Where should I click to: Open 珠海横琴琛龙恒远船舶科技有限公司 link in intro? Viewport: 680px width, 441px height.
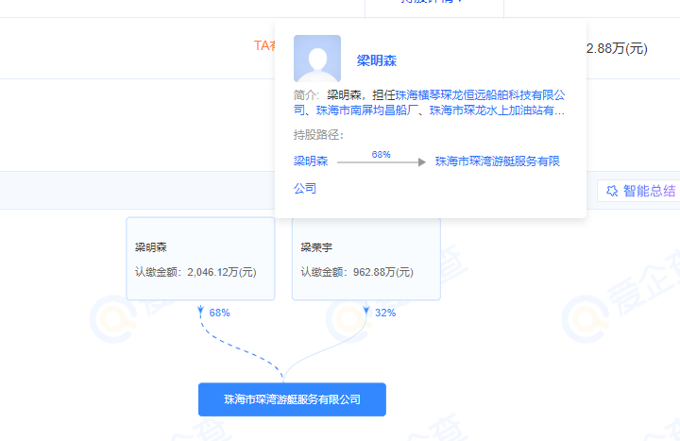480,95
